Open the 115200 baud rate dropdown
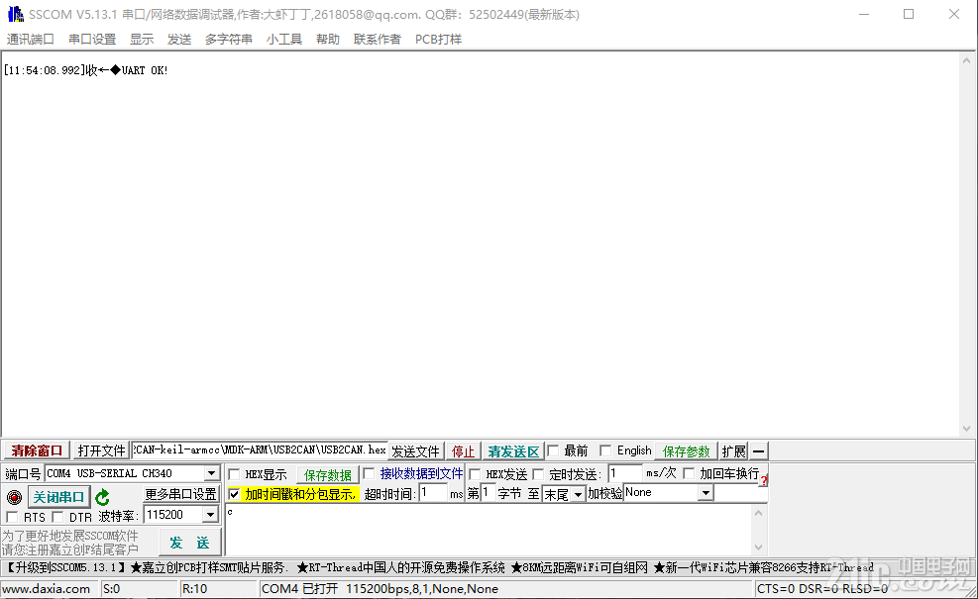978x599 pixels. coord(210,515)
